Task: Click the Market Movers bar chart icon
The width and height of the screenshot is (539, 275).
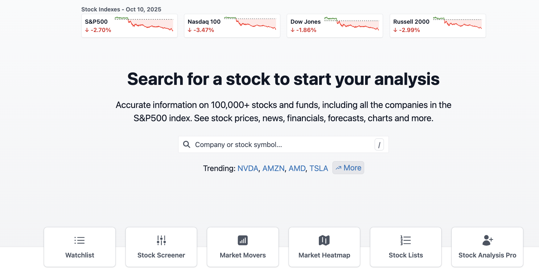Action: (243, 240)
